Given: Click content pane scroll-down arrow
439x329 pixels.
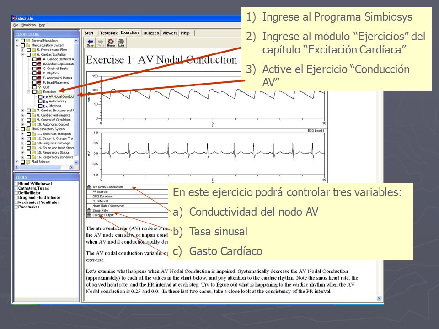Looking at the screenshot, I should pyautogui.click(x=379, y=298).
